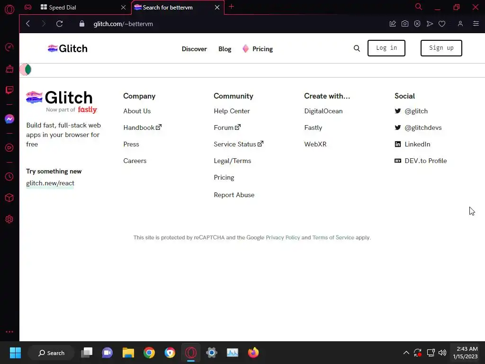Open the DigitalOcean link

323,111
